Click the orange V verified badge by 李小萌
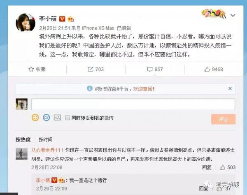Screen dimensions: 247x195 coord(62,19)
